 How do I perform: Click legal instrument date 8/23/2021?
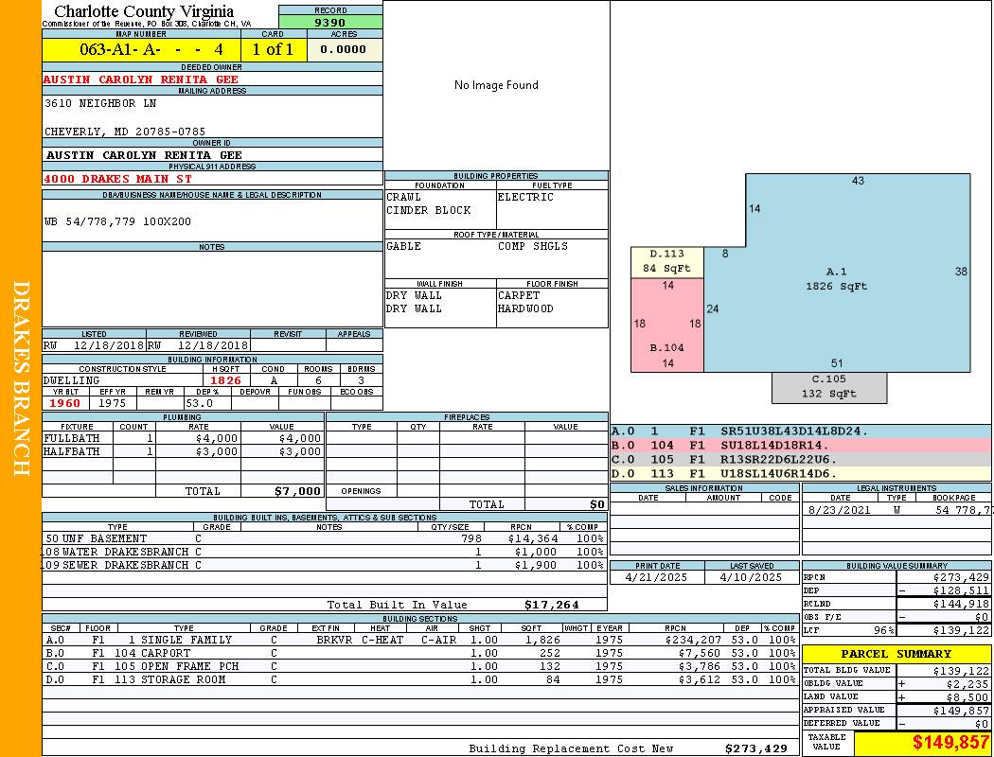[x=840, y=510]
